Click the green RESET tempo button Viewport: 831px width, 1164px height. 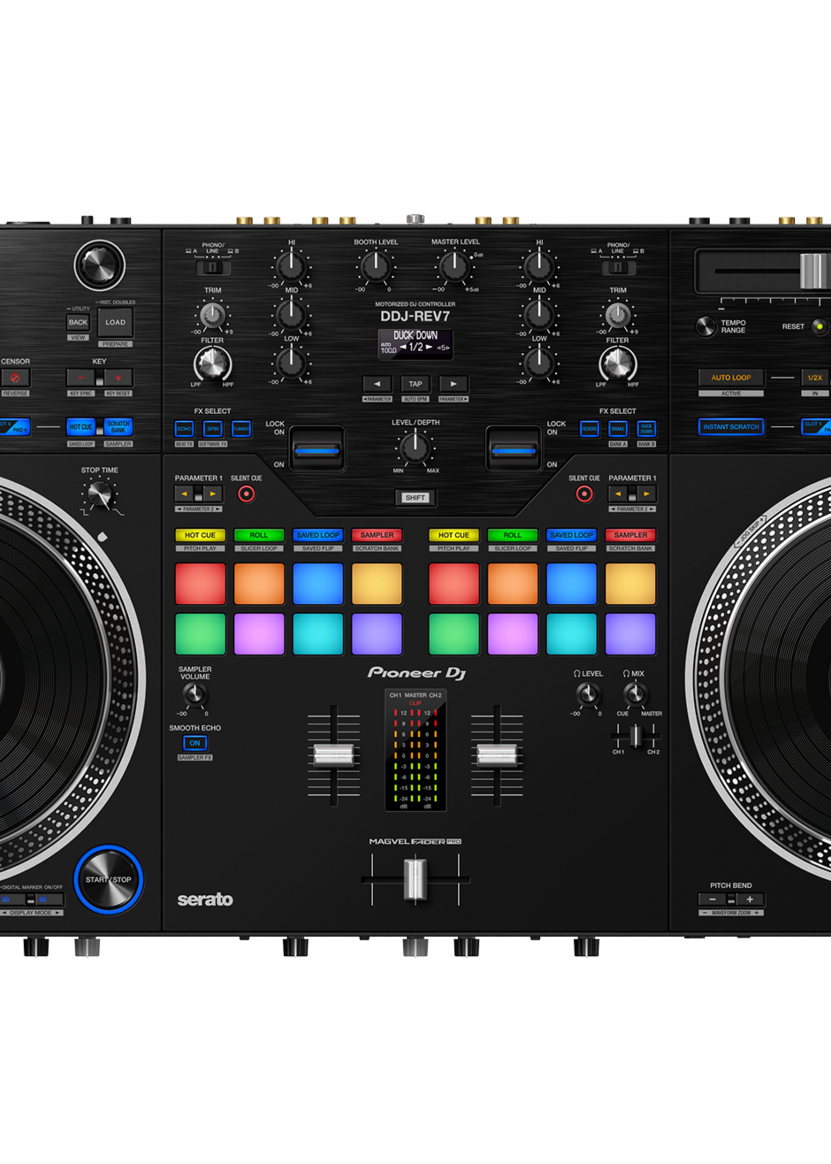click(x=820, y=327)
